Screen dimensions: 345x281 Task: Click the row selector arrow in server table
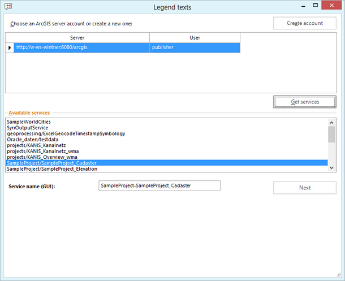10,47
